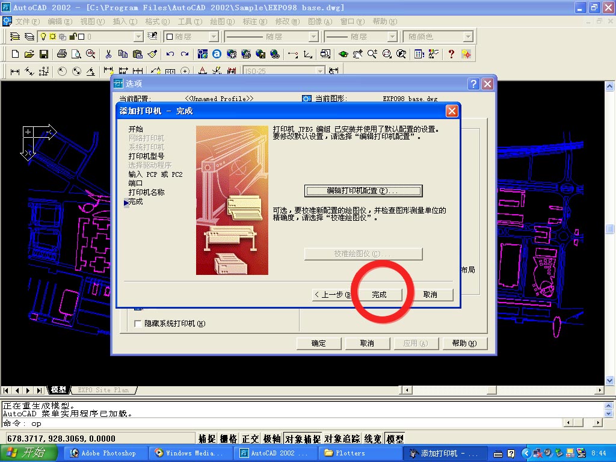Open the linetype 随层 dropdown
The image size is (616, 462).
pos(313,37)
